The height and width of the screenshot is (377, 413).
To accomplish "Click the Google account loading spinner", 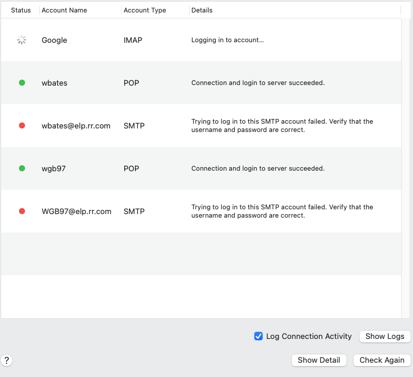I will 22,40.
